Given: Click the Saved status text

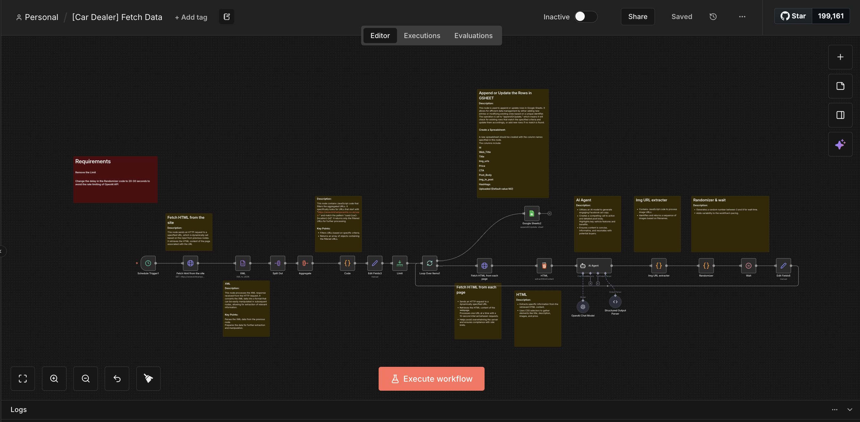Looking at the screenshot, I should click(682, 17).
